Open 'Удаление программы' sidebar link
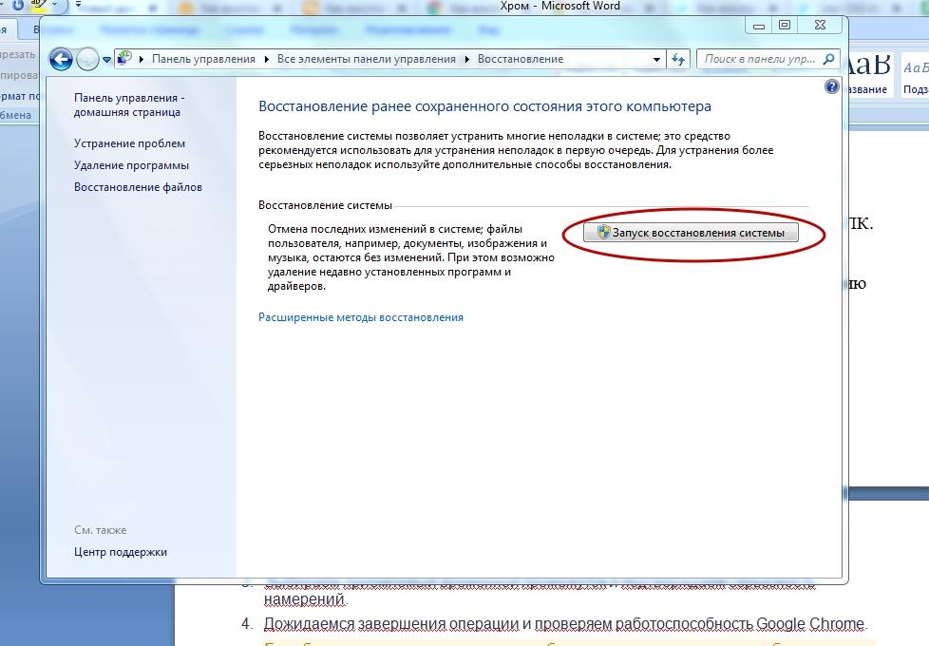 (x=131, y=165)
